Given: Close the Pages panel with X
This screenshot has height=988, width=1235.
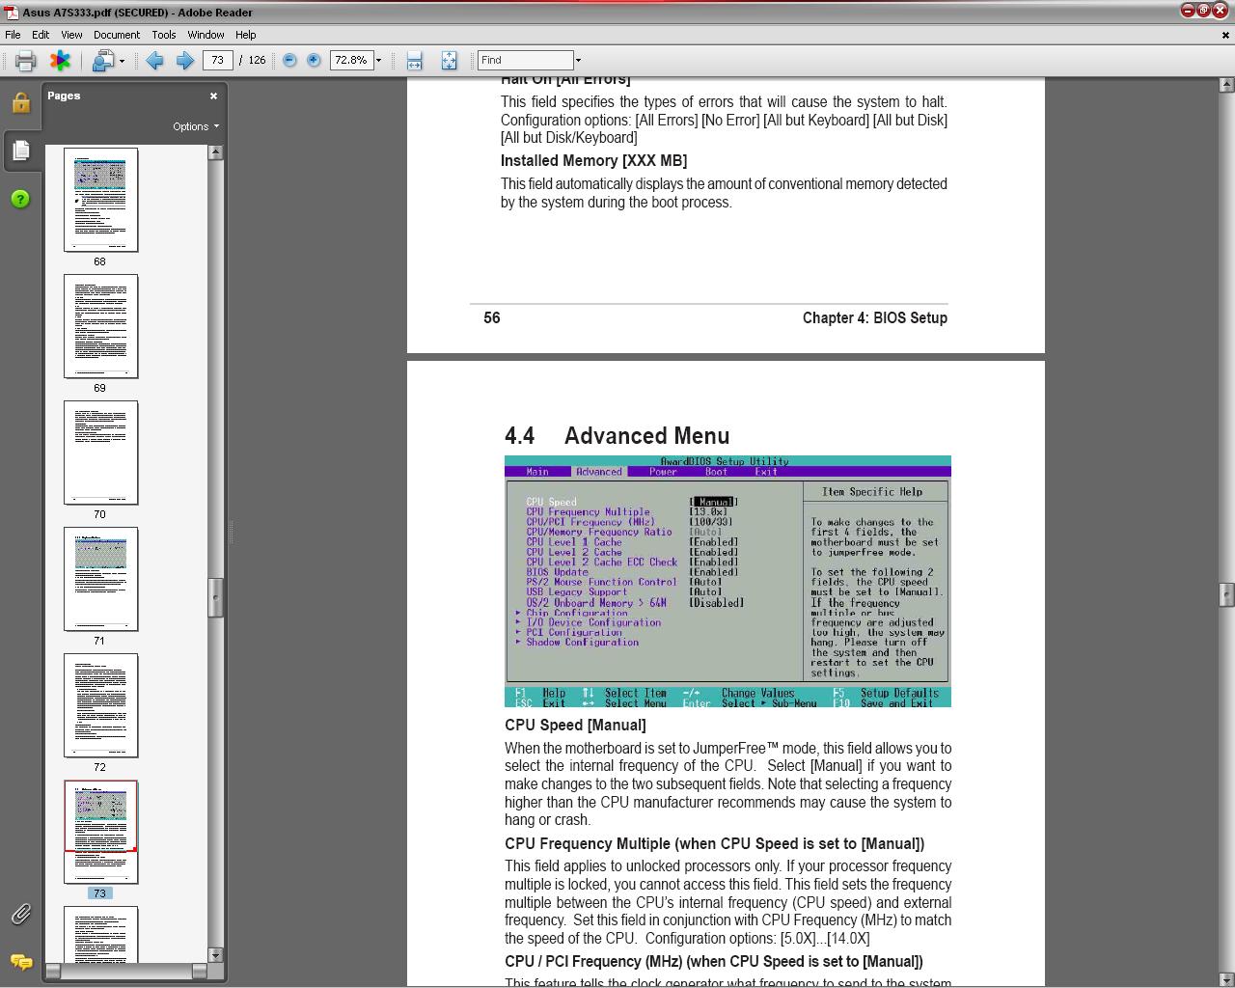Looking at the screenshot, I should click(x=213, y=96).
